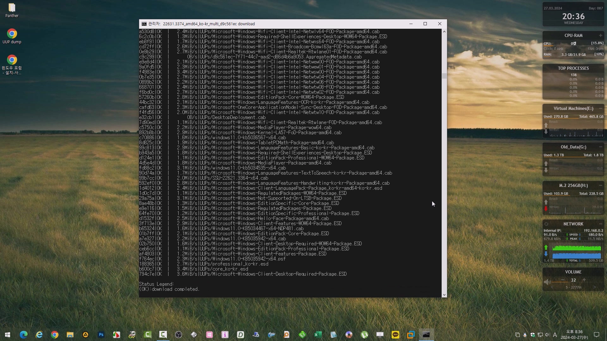The image size is (607, 341).
Task: Open File Explorer from taskbar
Action: point(70,335)
